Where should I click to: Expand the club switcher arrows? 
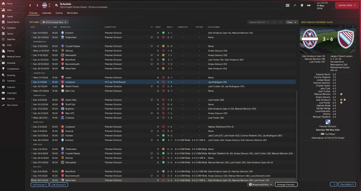pos(50,5)
